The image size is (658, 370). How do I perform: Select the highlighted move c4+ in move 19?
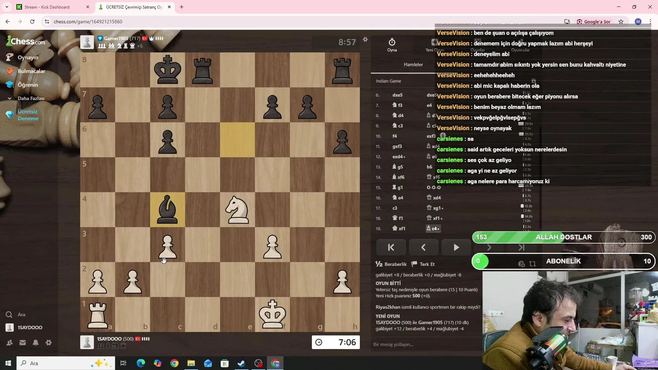point(433,228)
